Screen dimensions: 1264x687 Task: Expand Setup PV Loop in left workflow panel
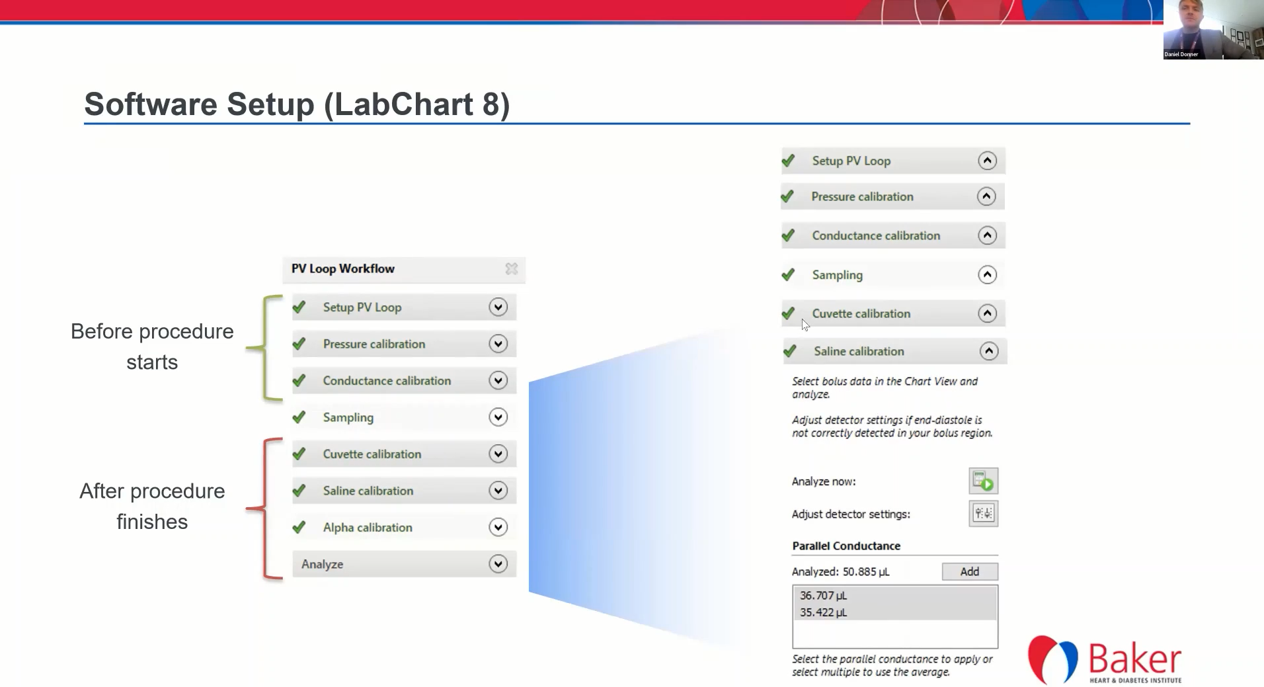pos(498,307)
